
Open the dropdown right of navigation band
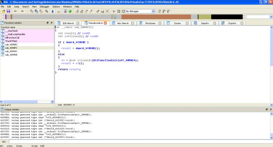(x=271, y=17)
